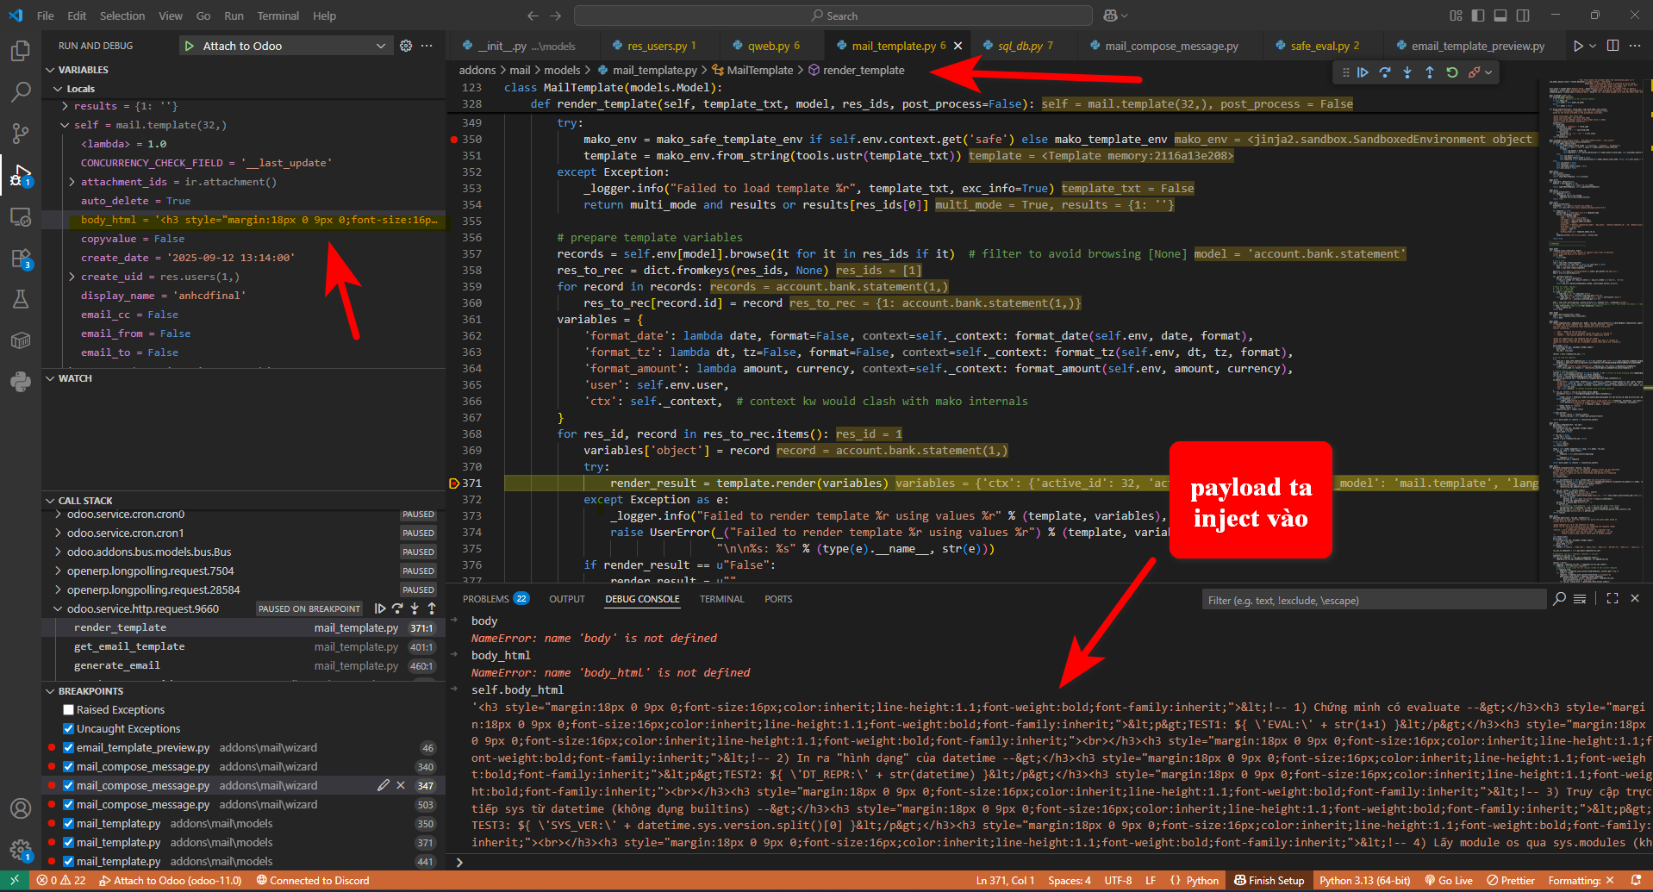
Task: Click Step Into in debug toolbar
Action: pos(1407,72)
